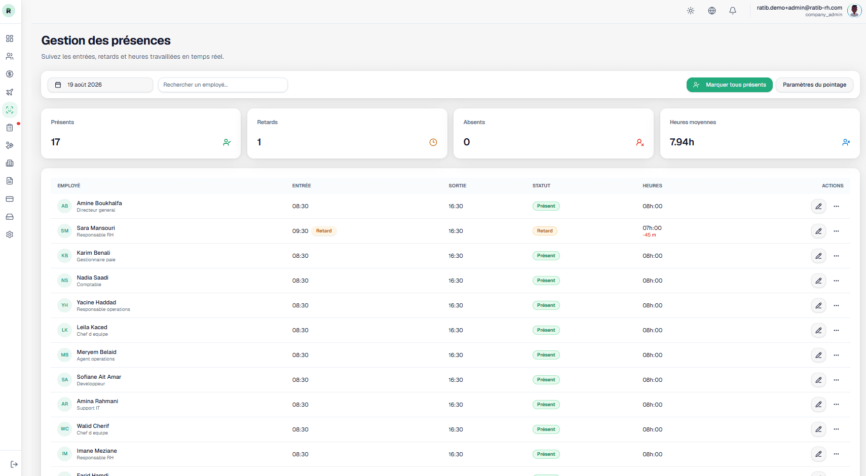The width and height of the screenshot is (866, 476).
Task: Open more actions menu for Nadia Saadi
Action: click(836, 281)
